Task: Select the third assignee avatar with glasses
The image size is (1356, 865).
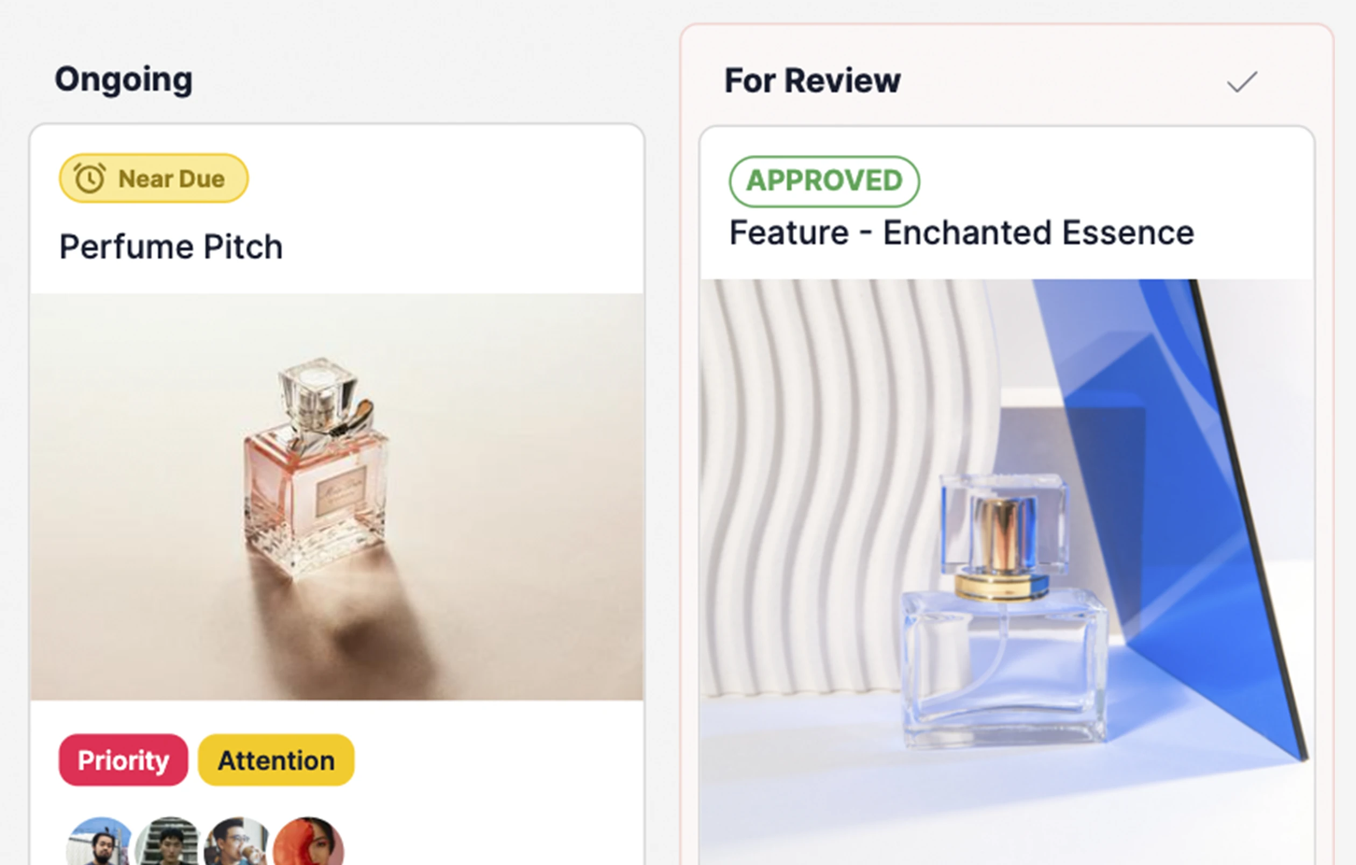Action: (238, 841)
